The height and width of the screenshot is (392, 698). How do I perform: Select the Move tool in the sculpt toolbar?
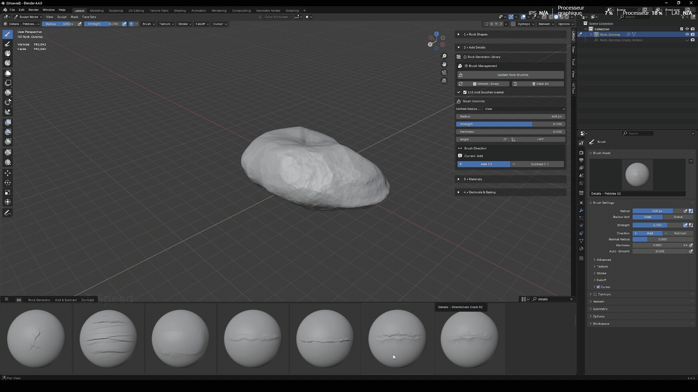click(x=8, y=173)
